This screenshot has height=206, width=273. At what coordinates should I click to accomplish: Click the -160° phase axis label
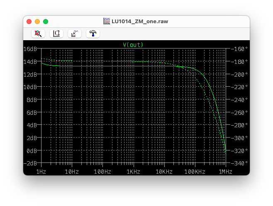coord(239,49)
